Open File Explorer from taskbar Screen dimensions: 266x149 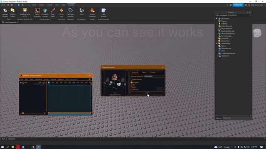tap(13, 147)
